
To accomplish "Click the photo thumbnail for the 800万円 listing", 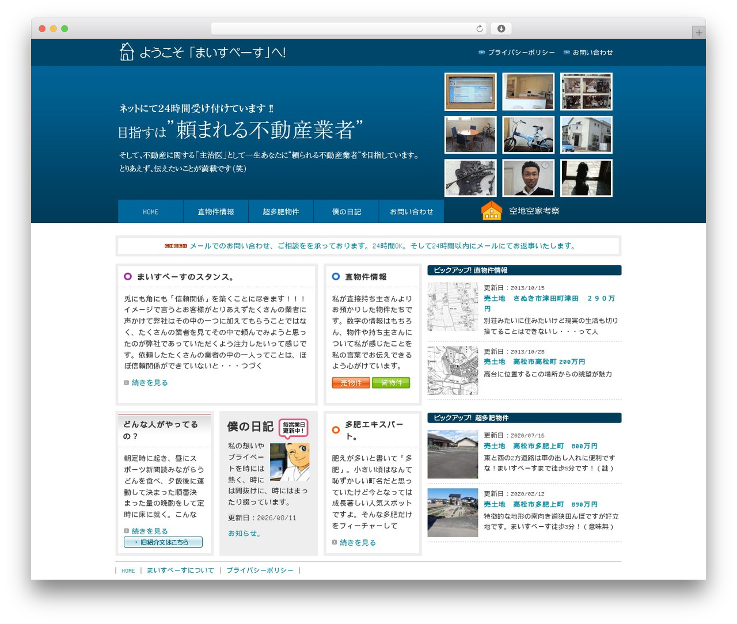I will [x=453, y=454].
